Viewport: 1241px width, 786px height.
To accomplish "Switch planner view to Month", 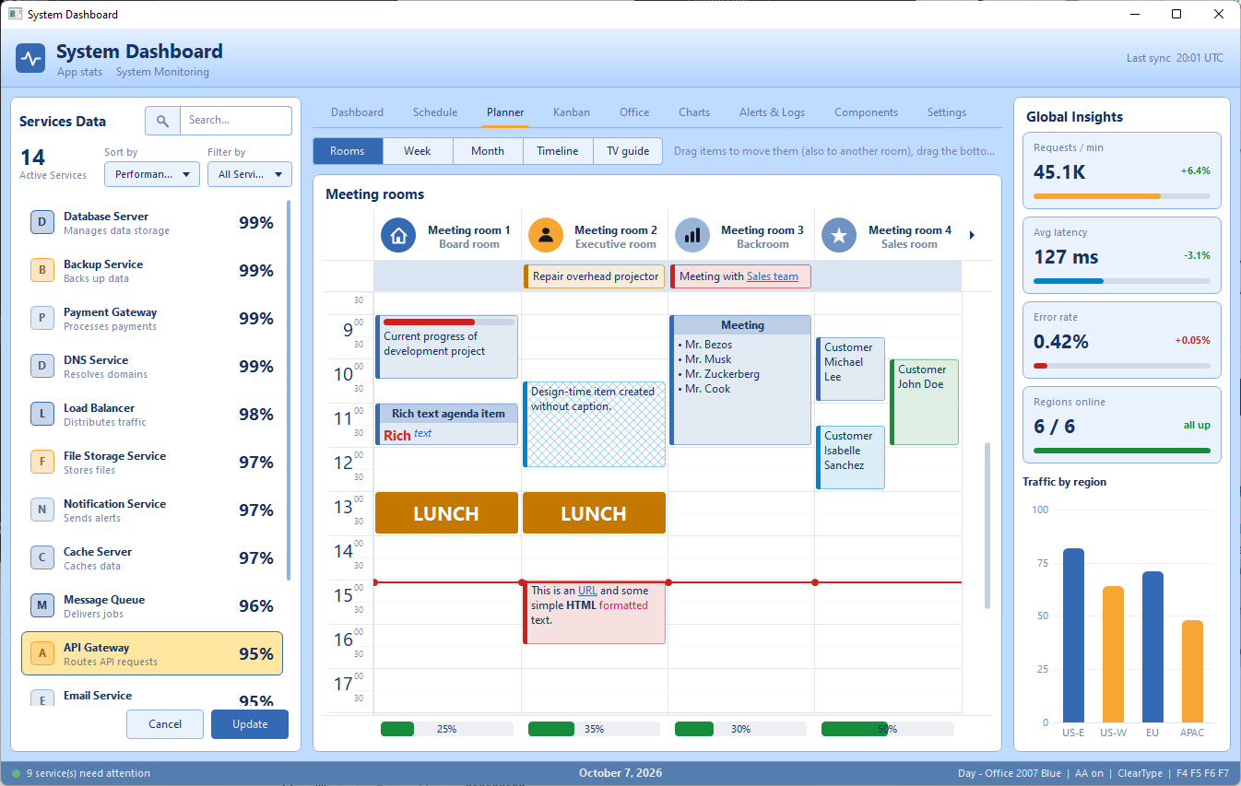I will 488,151.
